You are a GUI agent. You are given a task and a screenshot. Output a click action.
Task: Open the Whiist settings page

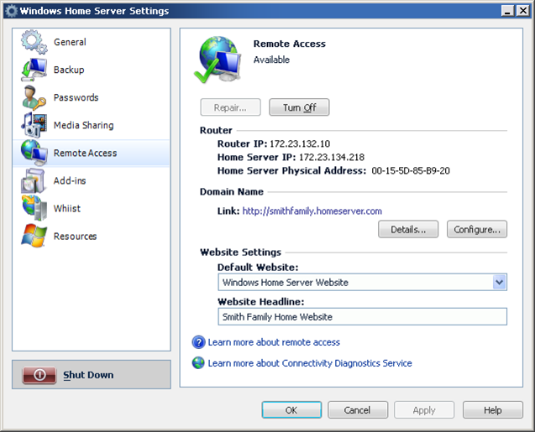[91, 208]
